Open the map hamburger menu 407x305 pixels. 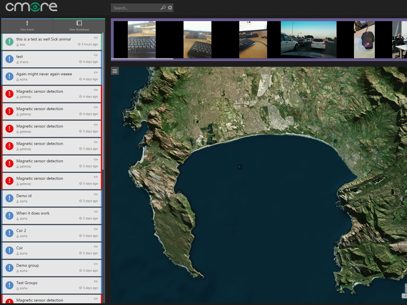pos(115,71)
